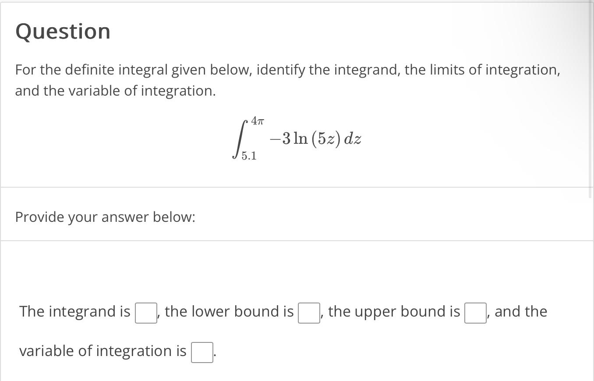The image size is (594, 381).
Task: Click the Question heading text
Action: coord(63,31)
